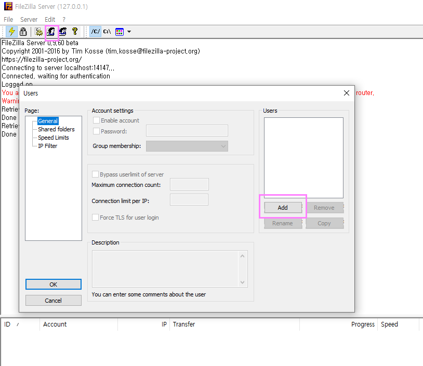Expand the toolbar sorting dropdown arrow
This screenshot has height=366, width=423.
[x=129, y=32]
